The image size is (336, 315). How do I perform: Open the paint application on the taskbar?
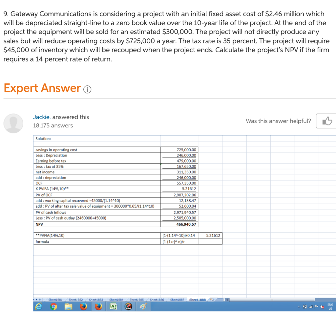point(143,307)
